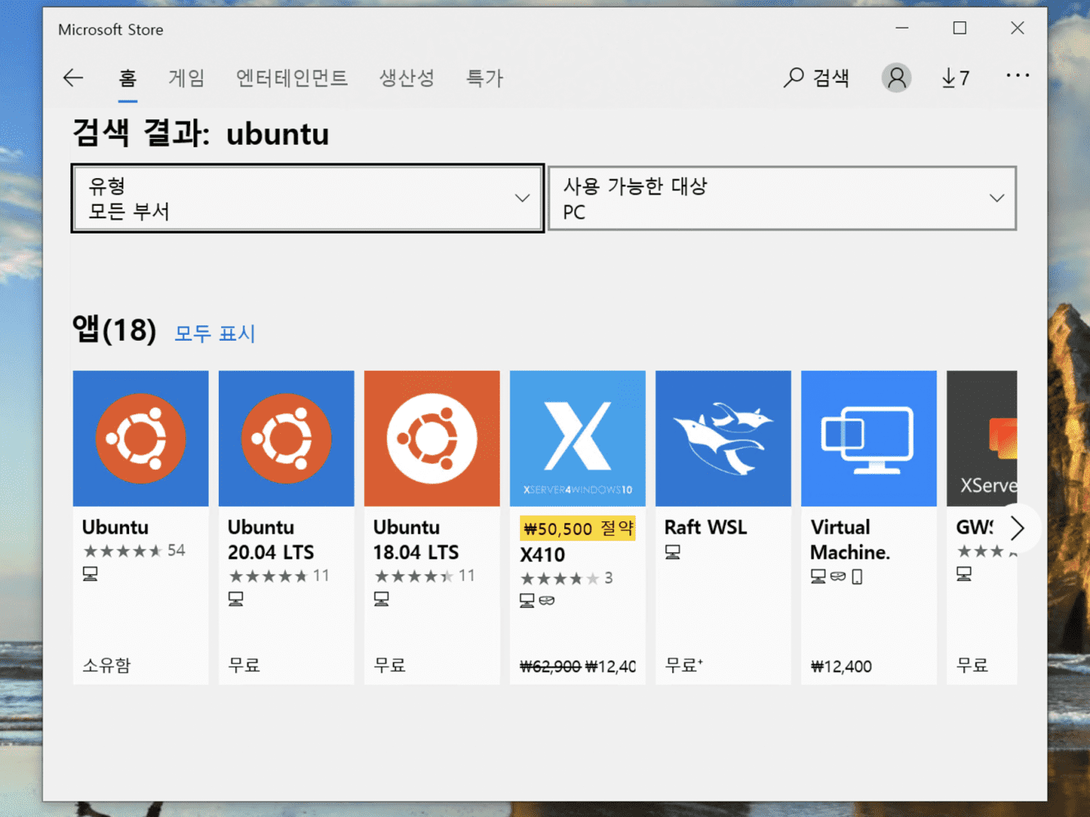
Task: Expand the 유형 모든 부서 dropdown
Action: [x=308, y=199]
